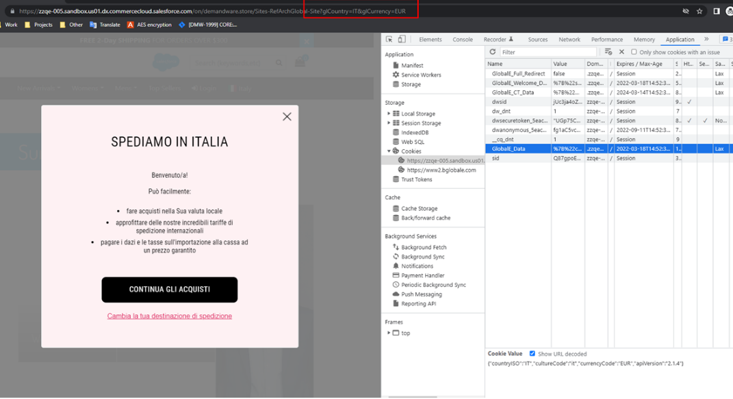Viewport: 733px width, 399px height.
Task: Click the inspect element picker icon
Action: [389, 40]
